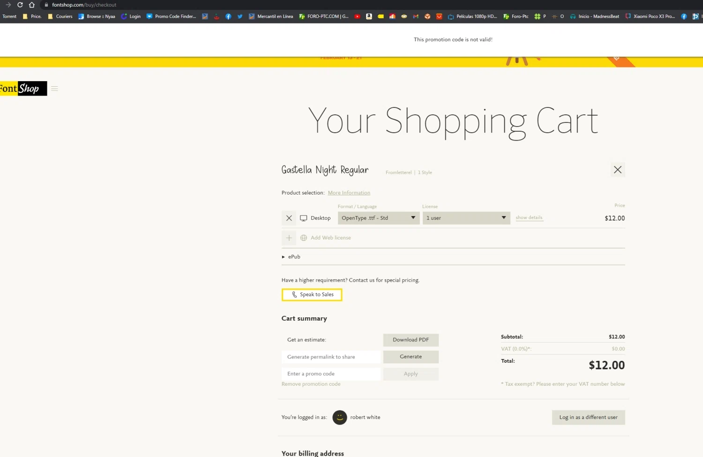703x457 pixels.
Task: Click the Torrent bookmark
Action: pos(9,16)
